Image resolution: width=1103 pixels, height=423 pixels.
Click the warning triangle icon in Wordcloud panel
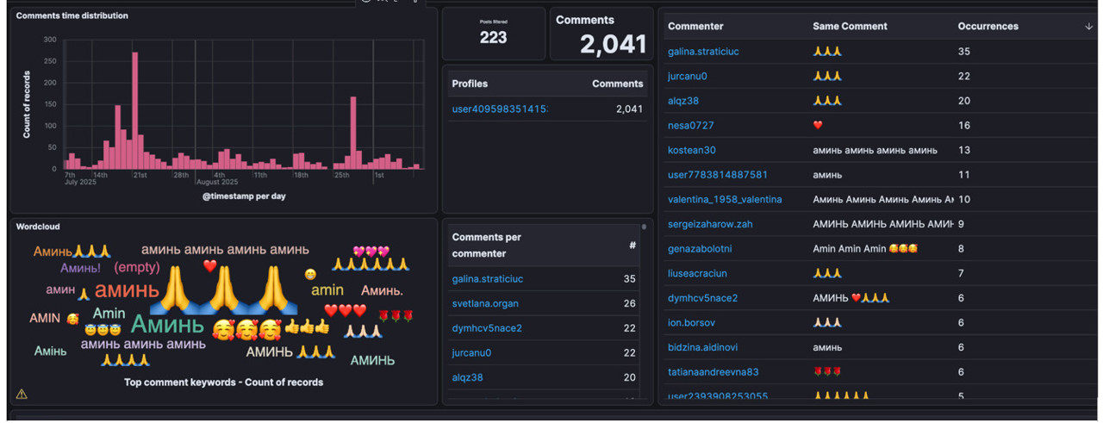22,395
